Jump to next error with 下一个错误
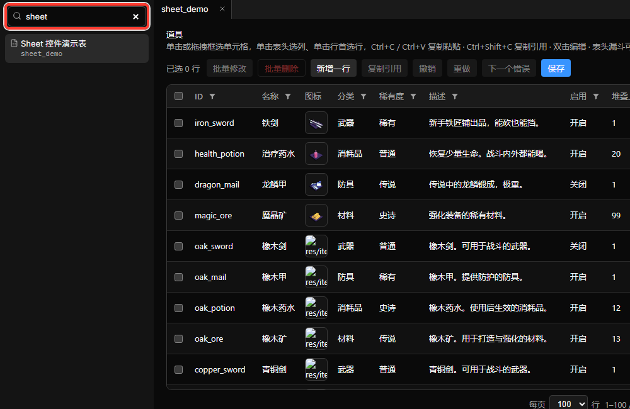This screenshot has height=409, width=630. click(508, 68)
